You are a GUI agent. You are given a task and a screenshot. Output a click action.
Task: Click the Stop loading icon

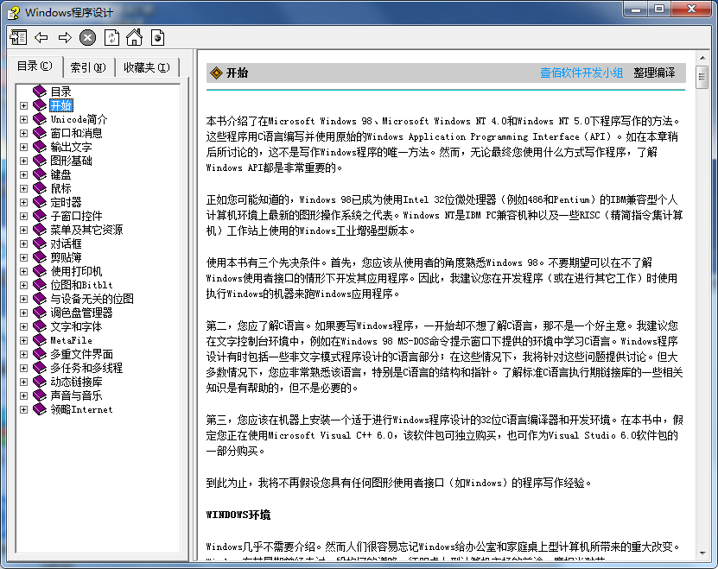[x=87, y=36]
